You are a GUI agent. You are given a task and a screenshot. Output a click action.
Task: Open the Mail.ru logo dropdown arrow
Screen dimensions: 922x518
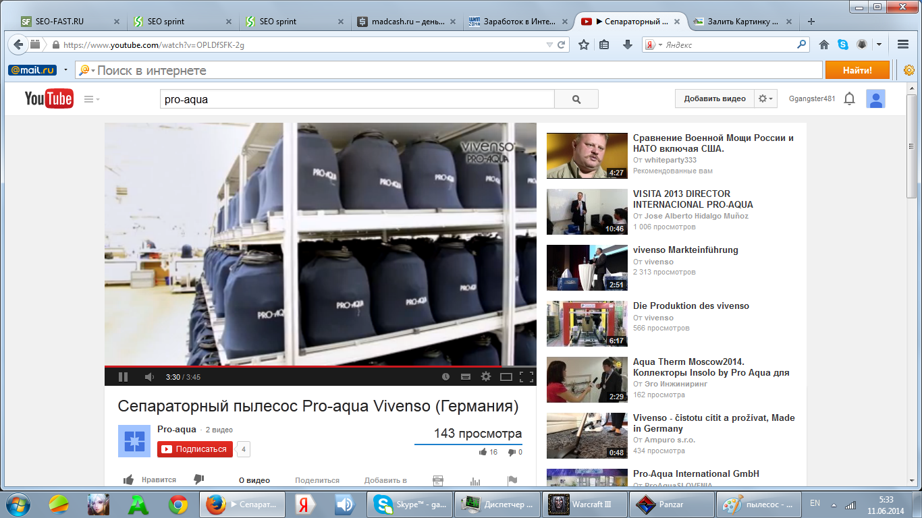pos(65,70)
